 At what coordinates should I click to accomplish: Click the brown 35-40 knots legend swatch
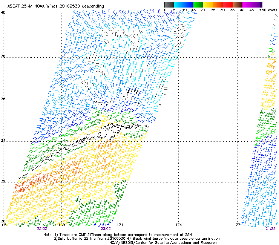(238, 5)
